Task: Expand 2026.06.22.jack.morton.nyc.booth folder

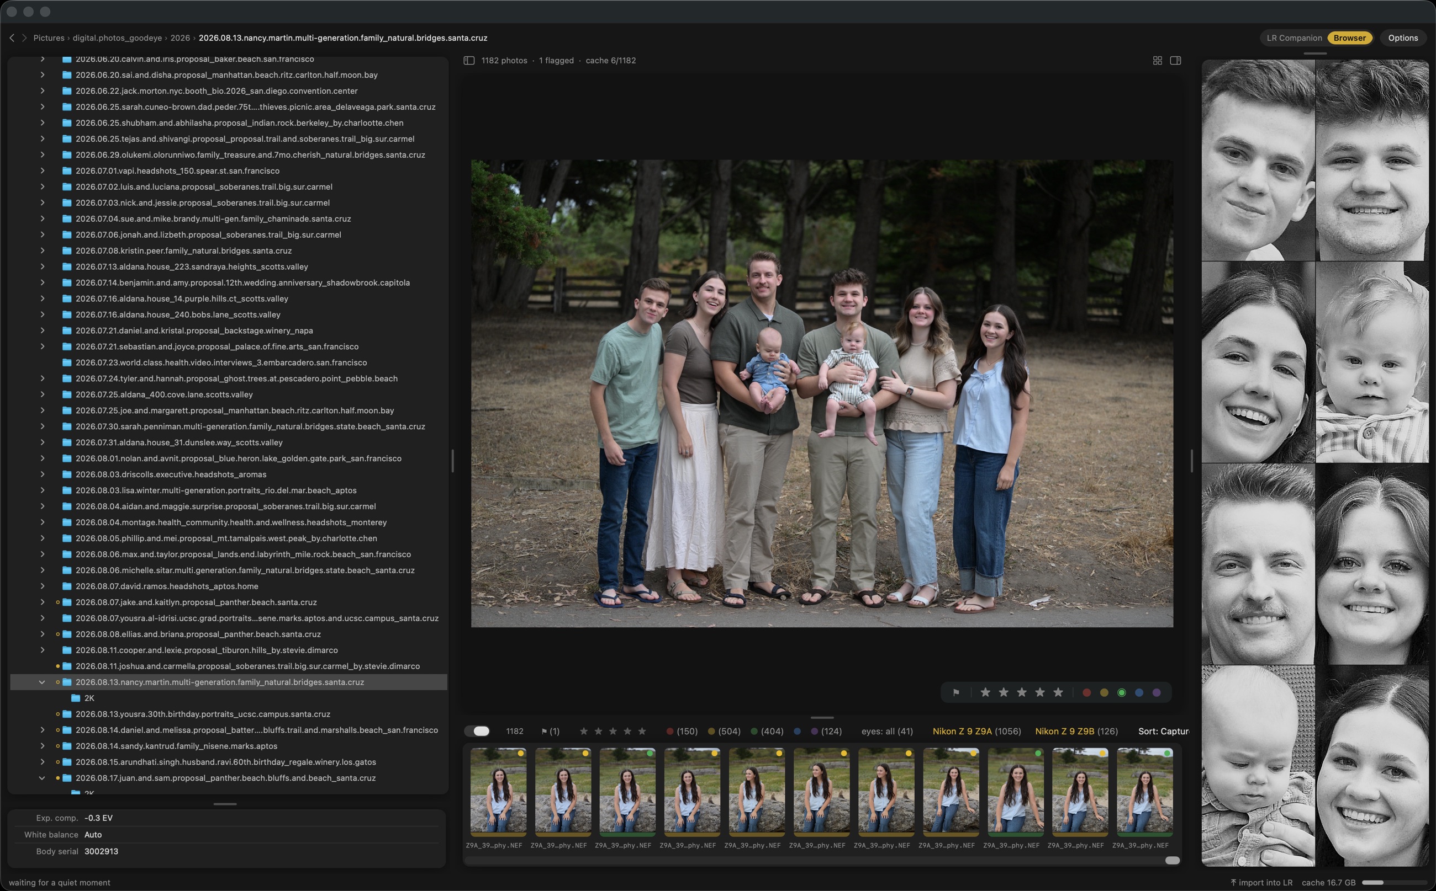Action: point(42,90)
